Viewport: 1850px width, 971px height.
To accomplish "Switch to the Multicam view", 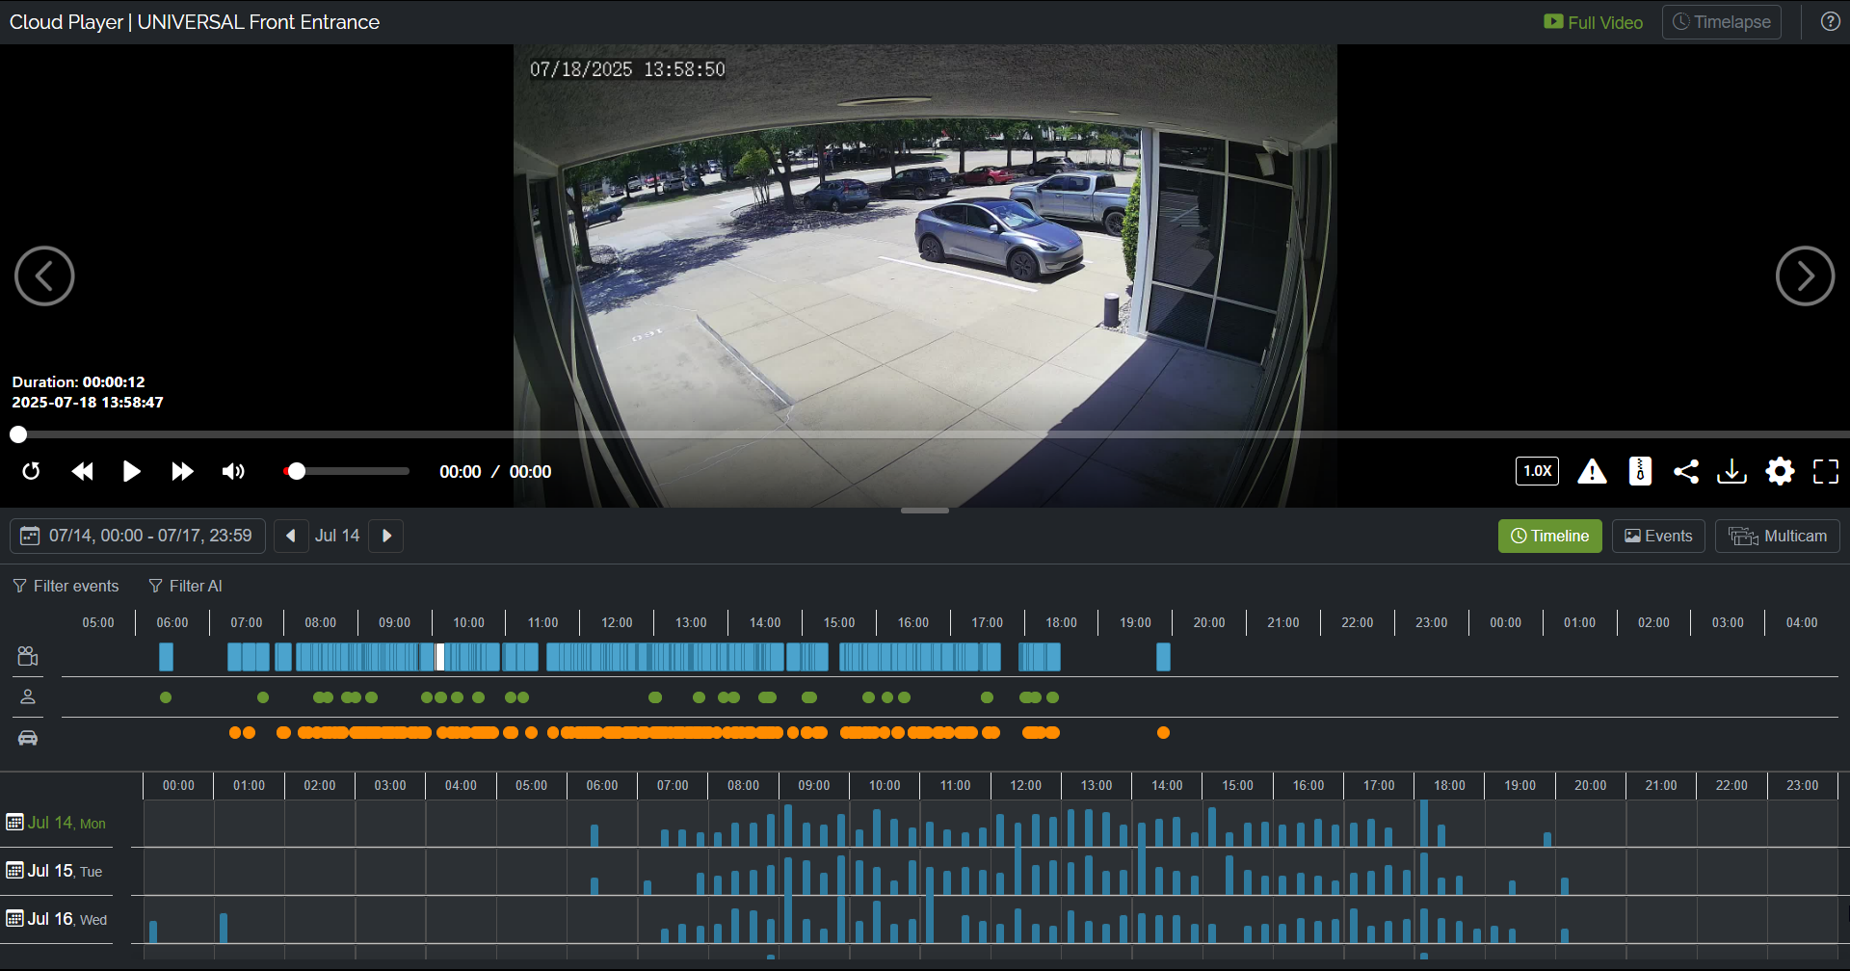I will pyautogui.click(x=1777, y=536).
